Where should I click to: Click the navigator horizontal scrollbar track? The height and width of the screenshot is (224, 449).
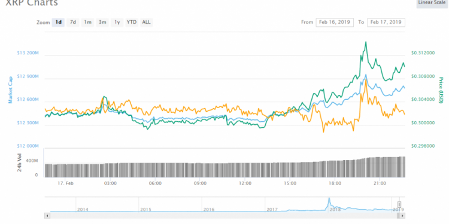pyautogui.click(x=224, y=216)
